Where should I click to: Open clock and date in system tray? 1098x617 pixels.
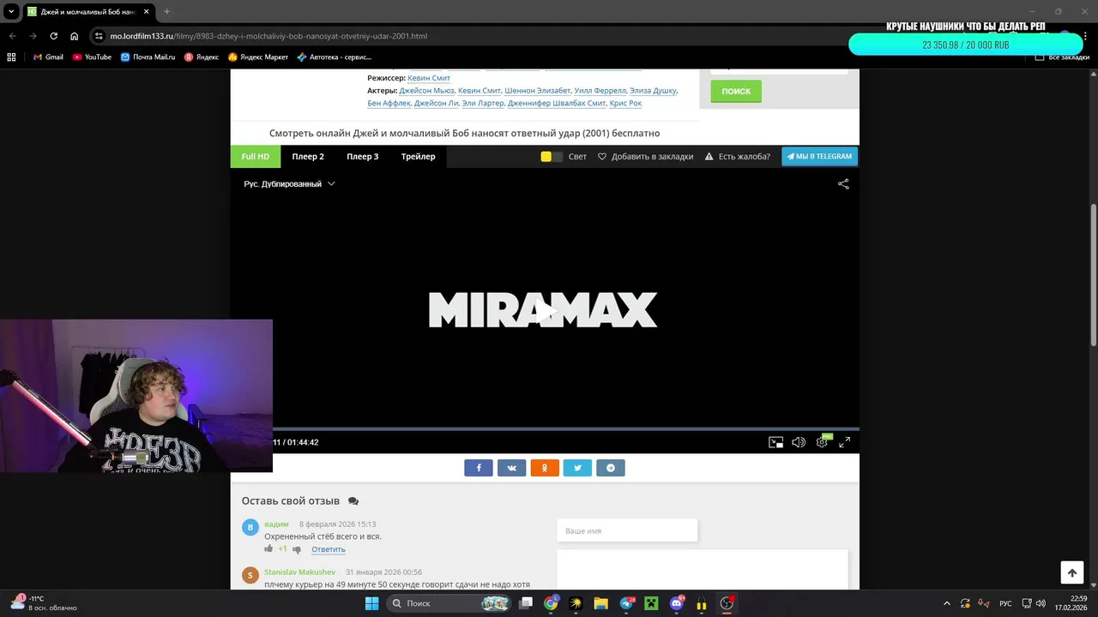(x=1071, y=603)
